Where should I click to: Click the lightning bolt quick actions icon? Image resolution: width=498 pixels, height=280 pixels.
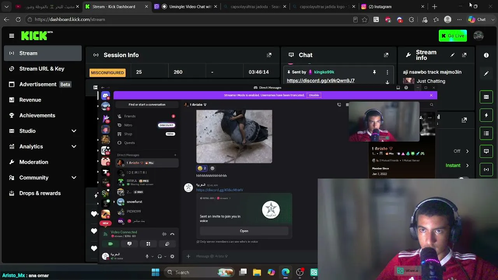pyautogui.click(x=486, y=115)
